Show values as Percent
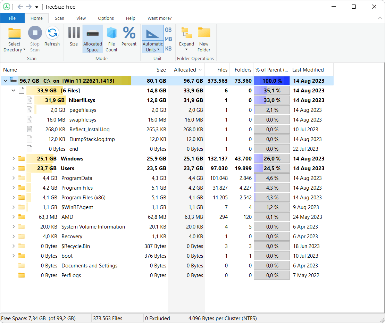The image size is (385, 323). click(x=129, y=34)
